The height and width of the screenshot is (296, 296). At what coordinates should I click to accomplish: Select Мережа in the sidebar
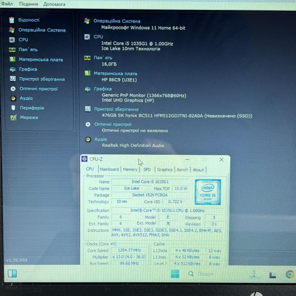29,117
